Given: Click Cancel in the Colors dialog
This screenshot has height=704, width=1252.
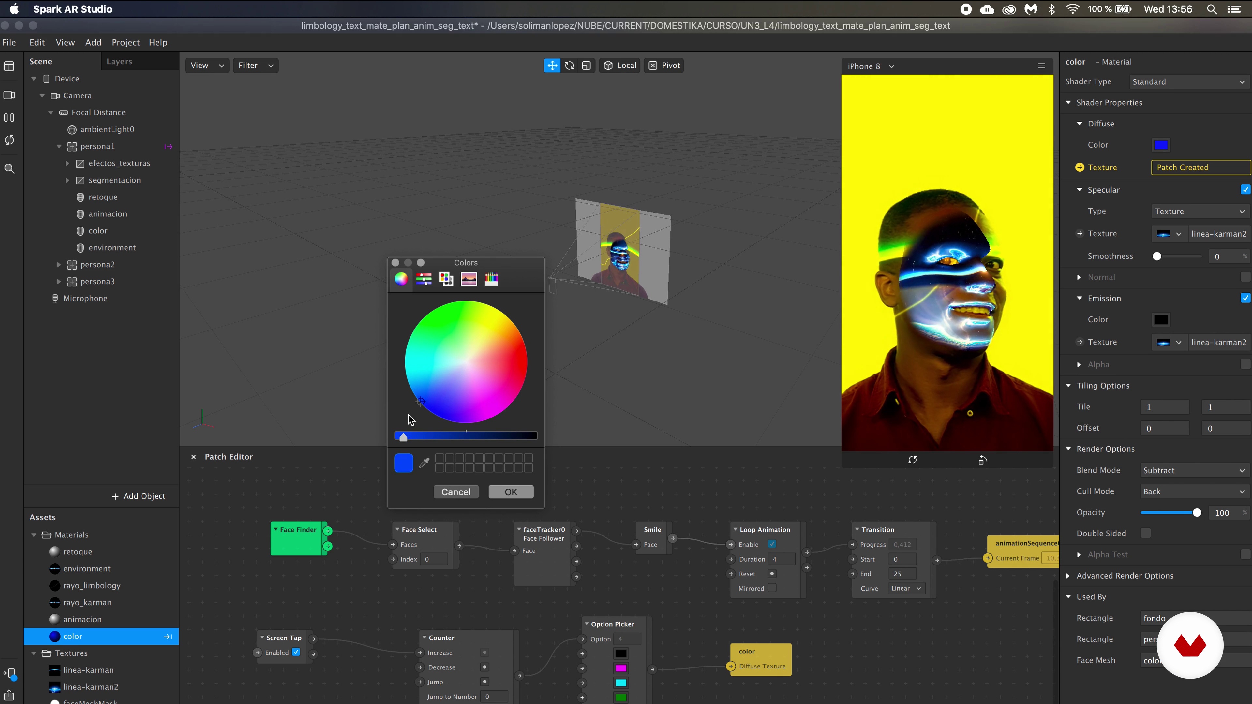Looking at the screenshot, I should (456, 492).
